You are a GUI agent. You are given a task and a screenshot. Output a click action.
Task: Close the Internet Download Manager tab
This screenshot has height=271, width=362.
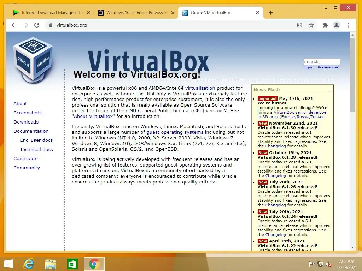[x=88, y=13]
